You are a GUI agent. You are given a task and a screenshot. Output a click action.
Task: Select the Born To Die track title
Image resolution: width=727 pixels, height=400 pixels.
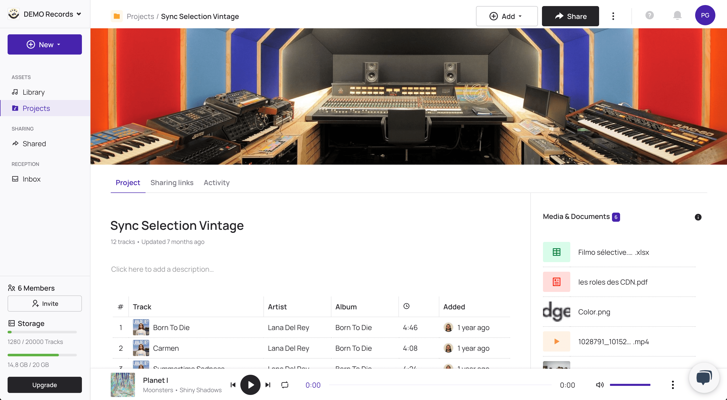[171, 328]
